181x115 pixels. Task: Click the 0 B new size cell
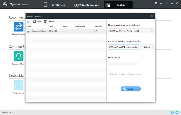96,31
